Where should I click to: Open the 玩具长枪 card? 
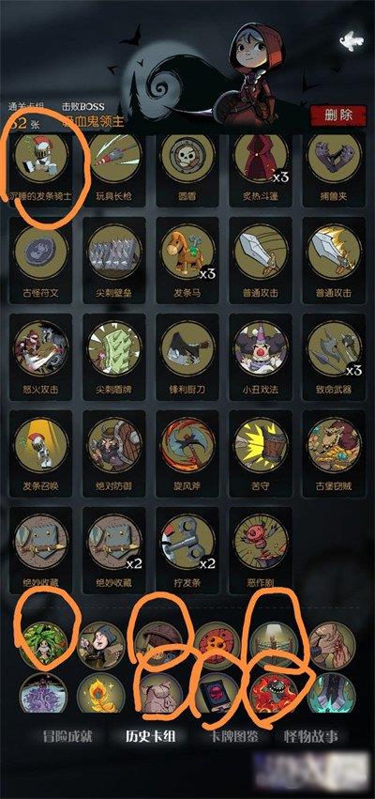[x=114, y=170]
